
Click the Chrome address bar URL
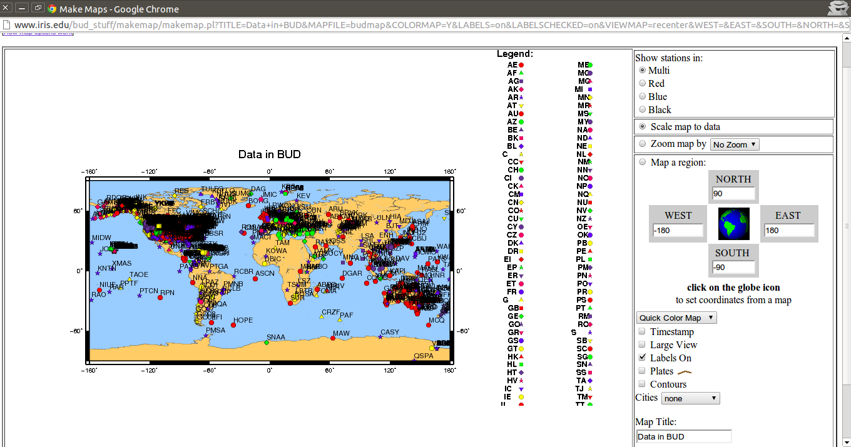pyautogui.click(x=432, y=25)
